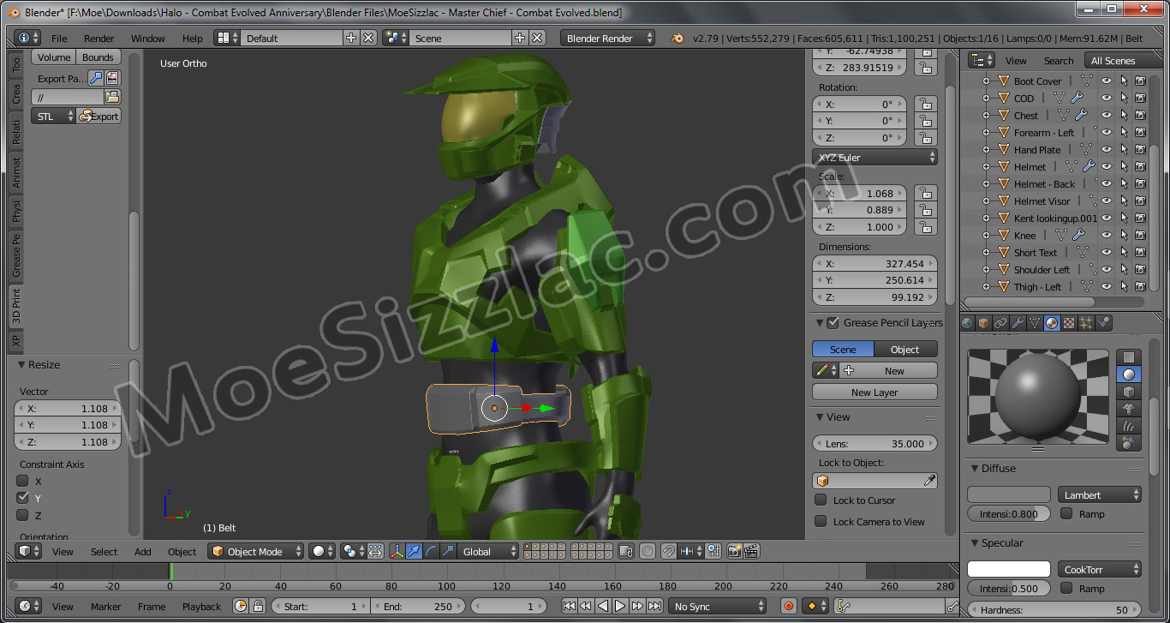
Task: Select the cube material preview shape
Action: (1129, 392)
